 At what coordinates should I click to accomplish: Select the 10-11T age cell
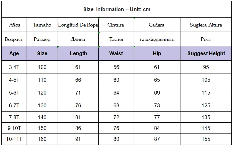(x=14, y=139)
